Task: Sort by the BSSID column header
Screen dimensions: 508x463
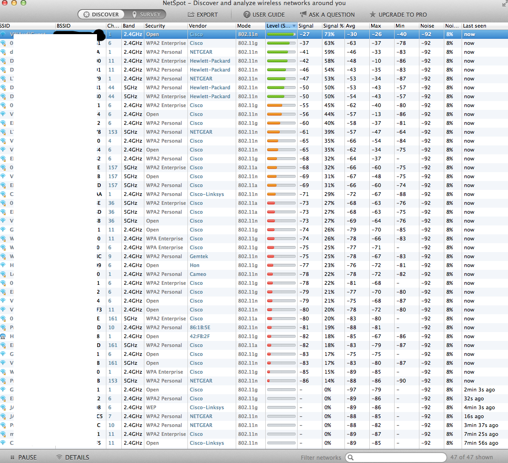Action: click(x=81, y=26)
